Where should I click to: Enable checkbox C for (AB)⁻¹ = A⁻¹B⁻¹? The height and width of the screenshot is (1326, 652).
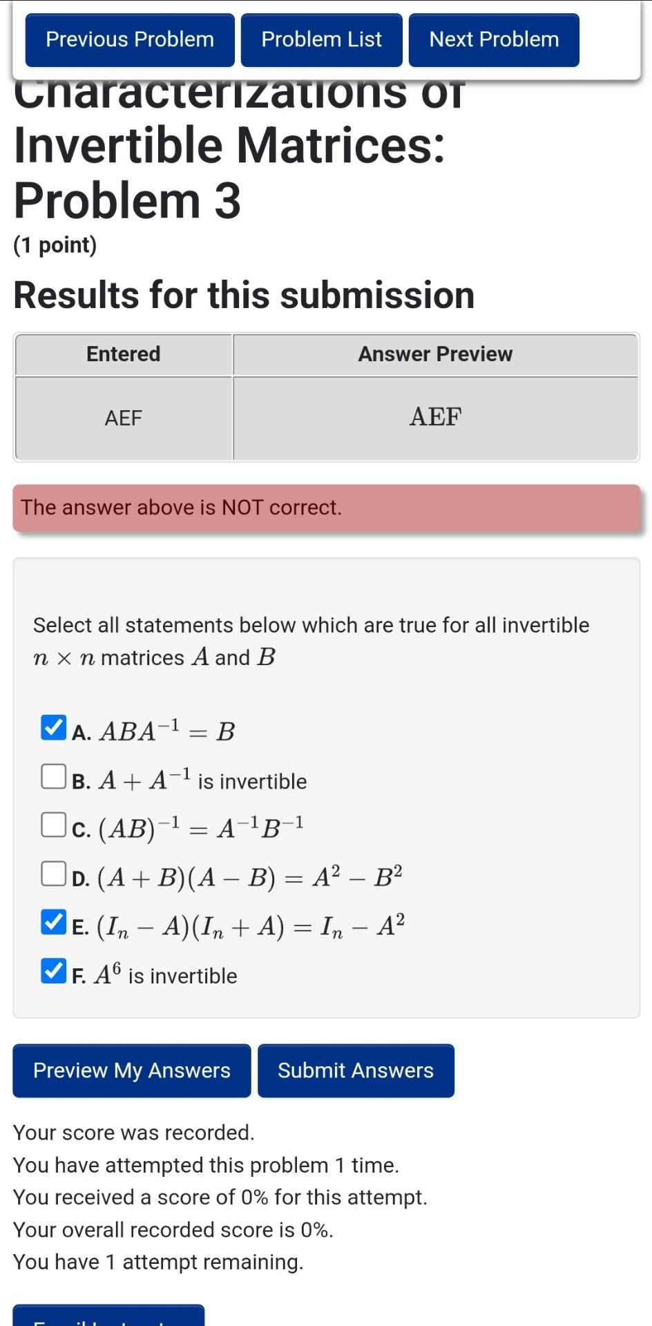click(x=52, y=825)
